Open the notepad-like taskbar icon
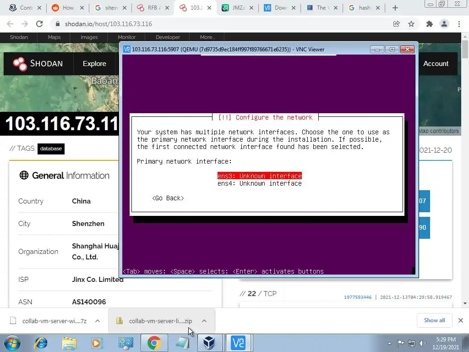This screenshot has height=352, width=469. pyautogui.click(x=182, y=343)
